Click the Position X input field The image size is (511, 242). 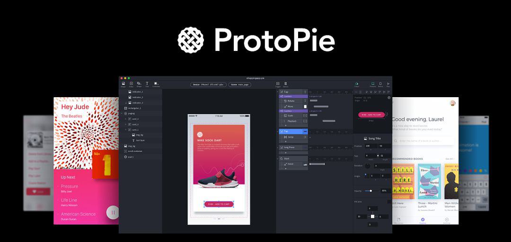tap(371, 146)
